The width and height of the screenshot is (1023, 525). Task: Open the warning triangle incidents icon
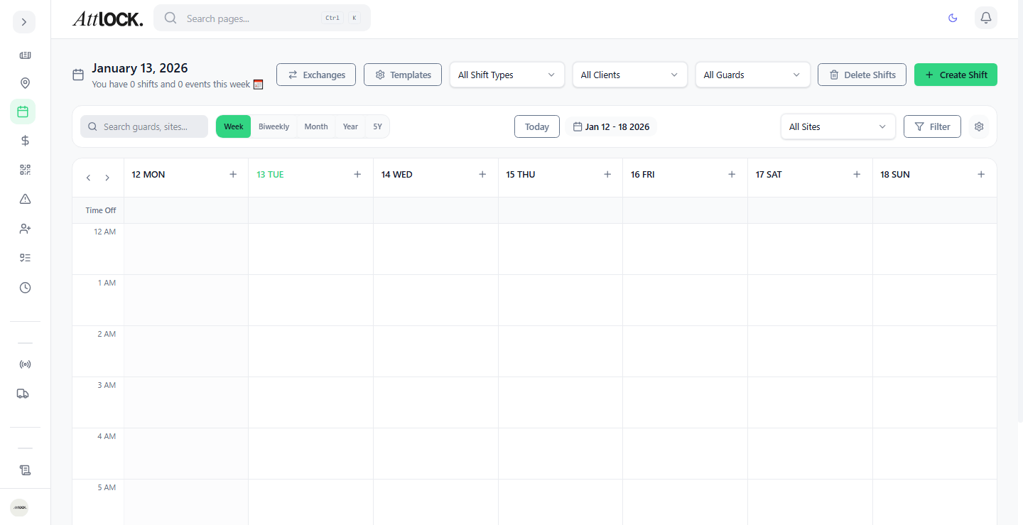[x=25, y=199]
